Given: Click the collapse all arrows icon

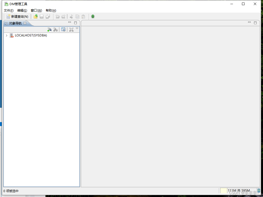Looking at the screenshot, I should (71, 29).
